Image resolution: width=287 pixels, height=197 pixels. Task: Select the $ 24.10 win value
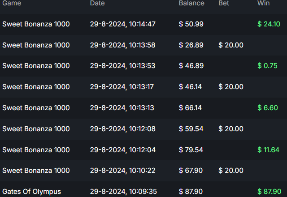269,24
